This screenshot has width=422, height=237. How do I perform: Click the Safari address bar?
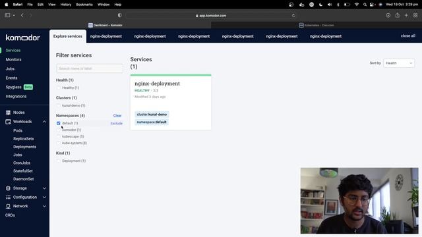tap(211, 16)
